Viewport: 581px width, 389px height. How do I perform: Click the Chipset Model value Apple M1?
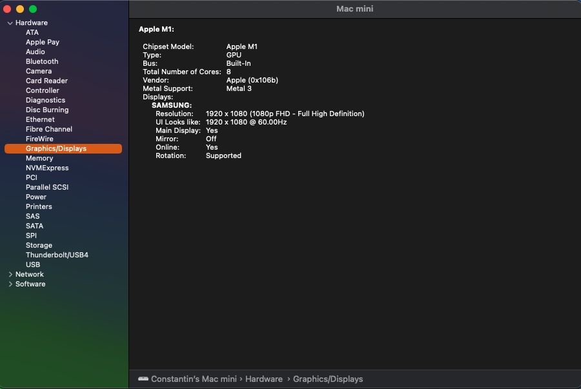pyautogui.click(x=242, y=46)
